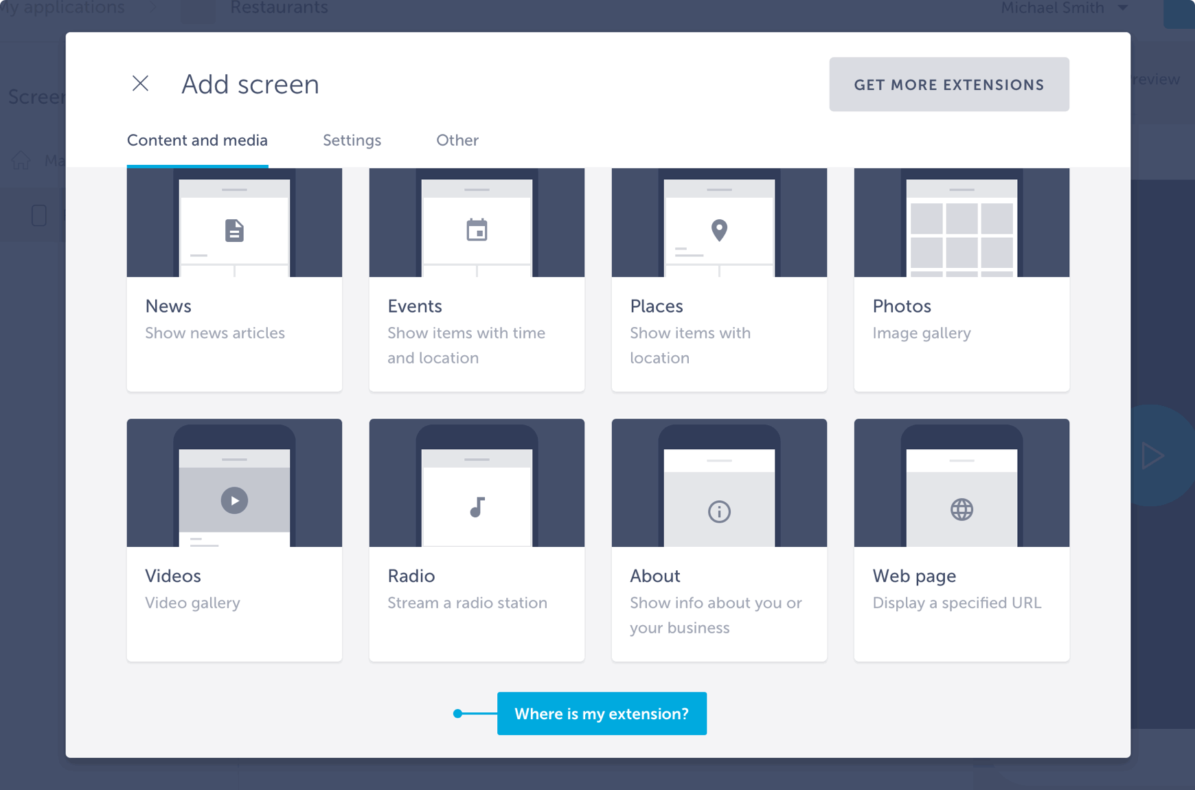1195x790 pixels.
Task: Switch to the Settings tab
Action: 352,140
